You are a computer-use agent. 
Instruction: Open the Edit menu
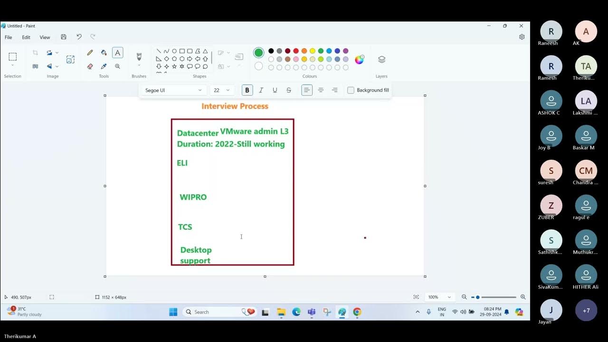(x=26, y=37)
